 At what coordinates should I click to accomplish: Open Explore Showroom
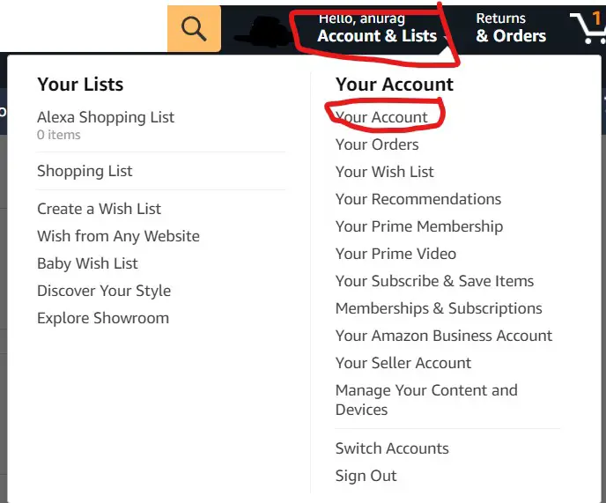tap(103, 318)
